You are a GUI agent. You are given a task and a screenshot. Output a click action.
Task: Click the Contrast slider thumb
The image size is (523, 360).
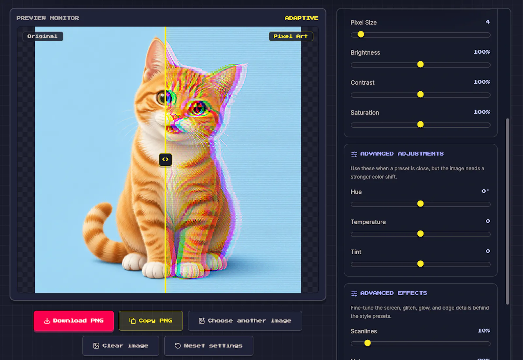tap(420, 95)
